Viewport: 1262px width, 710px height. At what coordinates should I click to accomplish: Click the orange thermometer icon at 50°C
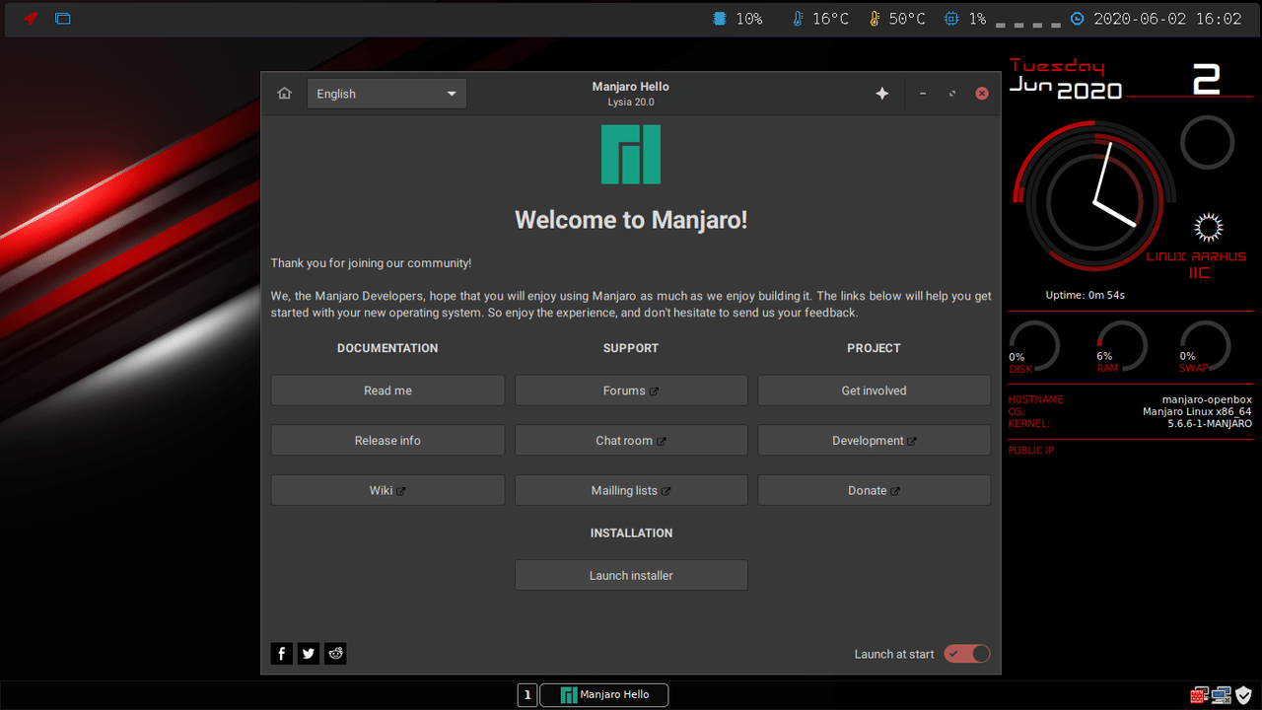pos(874,19)
